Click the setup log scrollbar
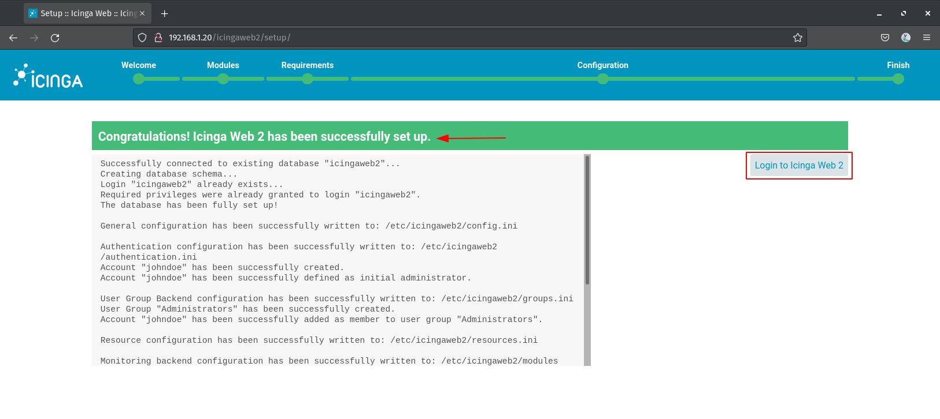 coord(587,219)
